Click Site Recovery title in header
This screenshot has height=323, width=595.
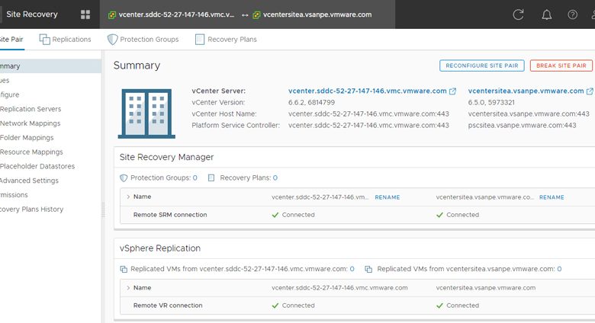coord(32,14)
